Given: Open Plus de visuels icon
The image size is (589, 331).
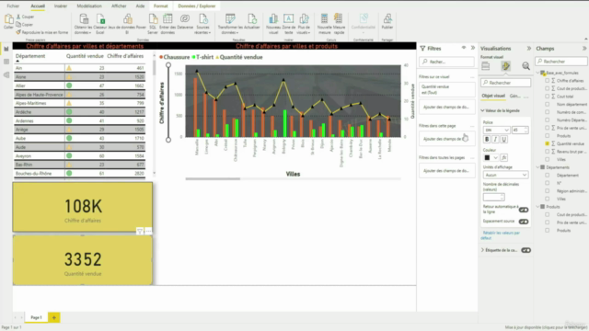Looking at the screenshot, I should click(x=304, y=18).
